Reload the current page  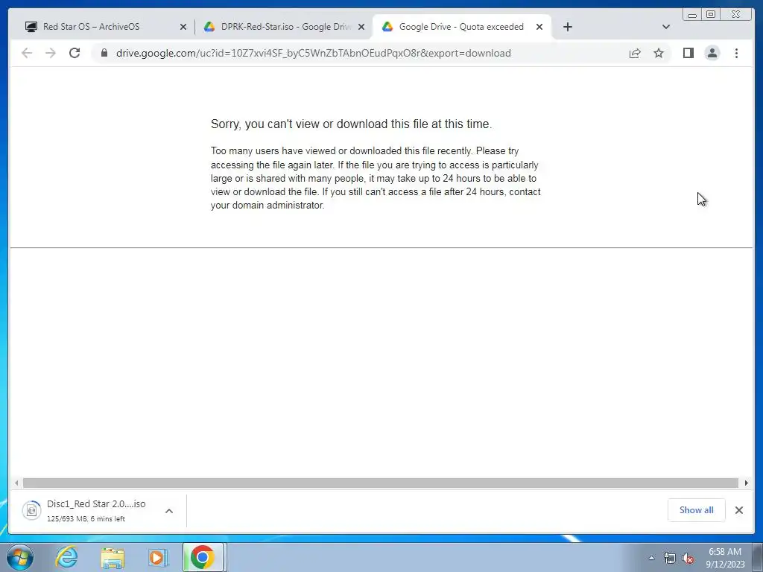click(75, 53)
